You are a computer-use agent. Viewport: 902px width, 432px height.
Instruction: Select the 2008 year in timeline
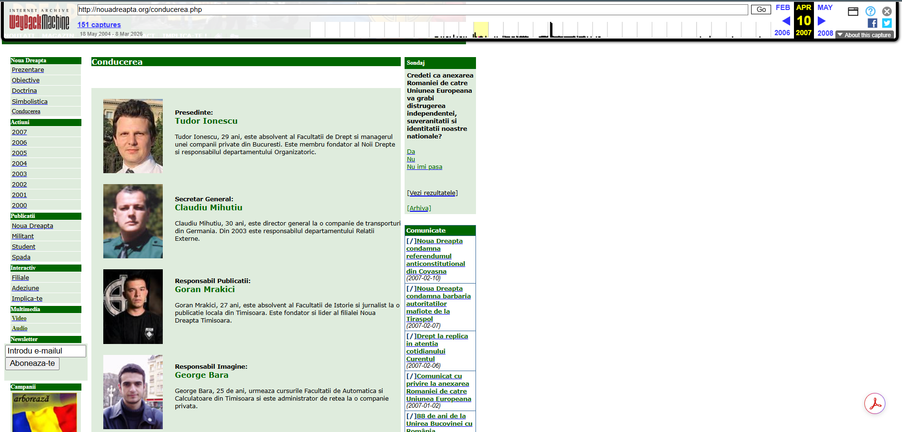pos(825,33)
